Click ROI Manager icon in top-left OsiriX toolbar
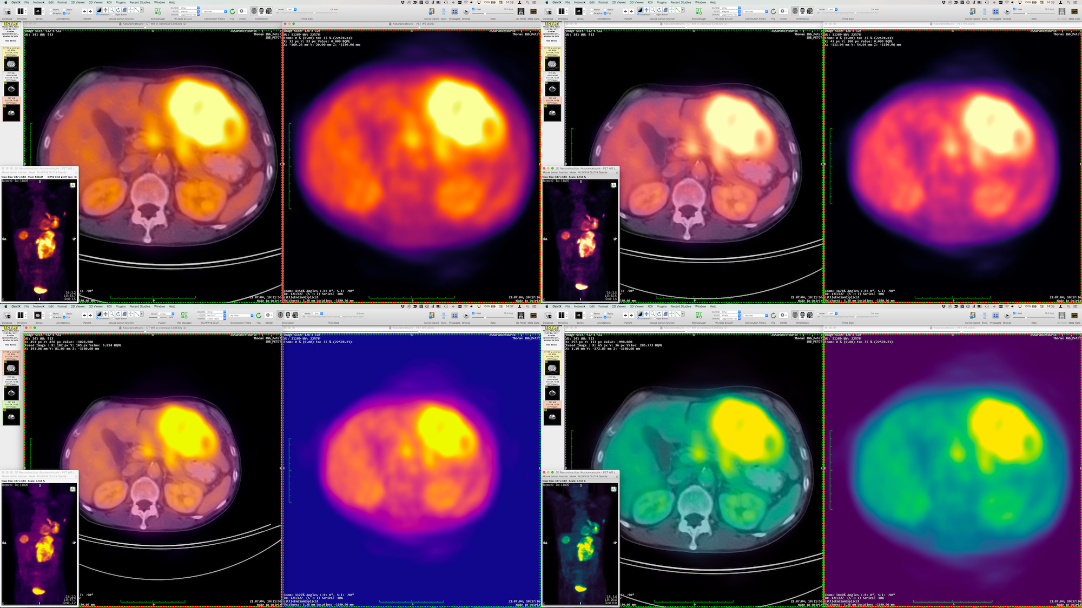Viewport: 1082px width, 608px height. [158, 11]
